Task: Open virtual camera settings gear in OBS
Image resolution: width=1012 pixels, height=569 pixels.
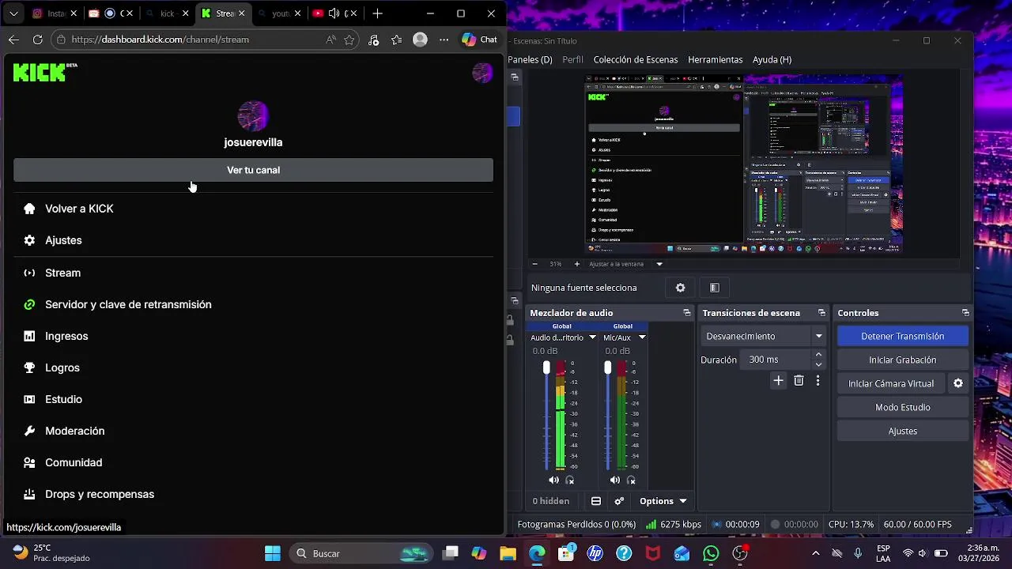Action: 958,383
